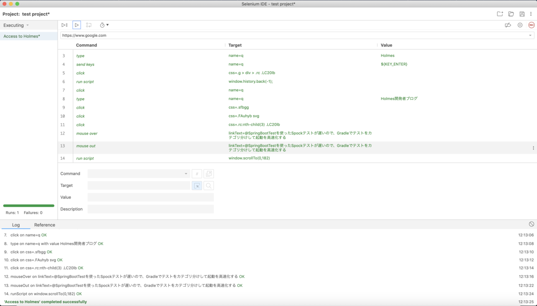Create a new project icon
Image resolution: width=537 pixels, height=306 pixels.
coord(500,14)
